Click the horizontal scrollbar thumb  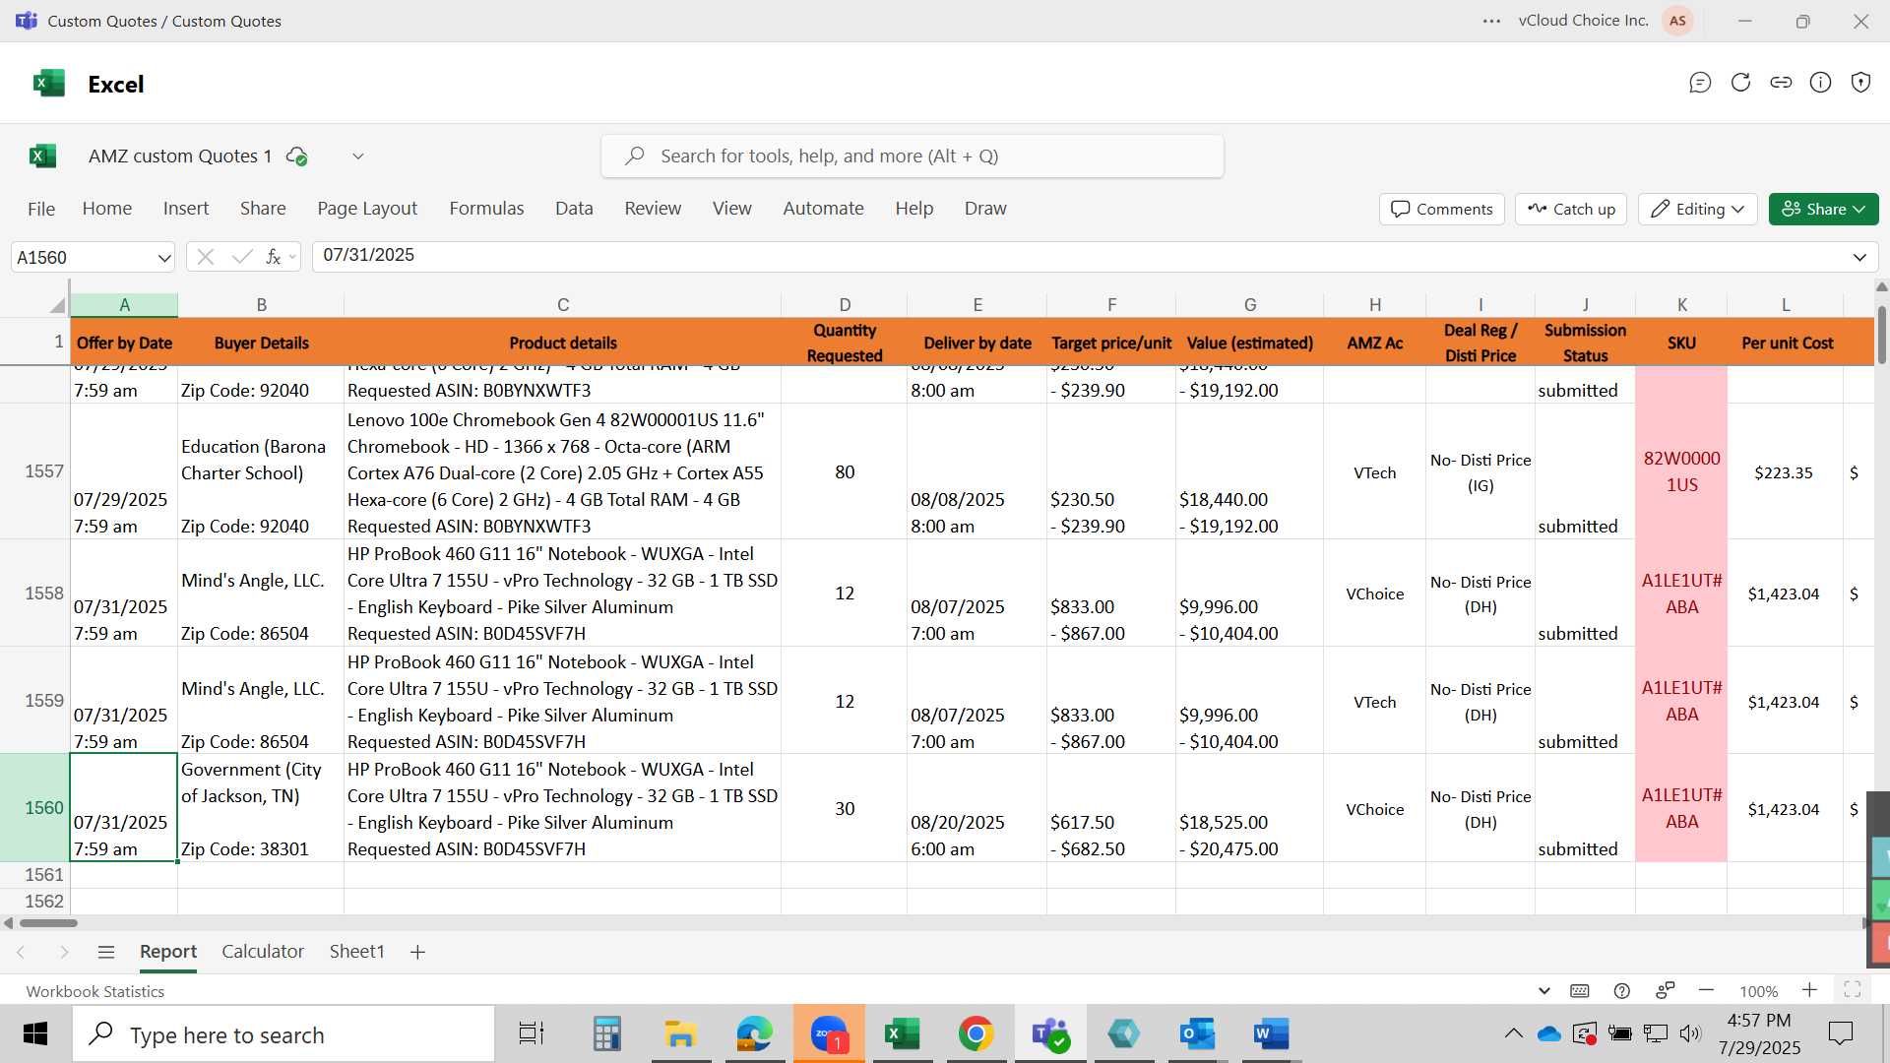point(48,923)
